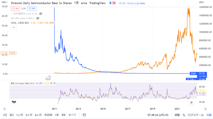This screenshot has width=213, height=119.
Task: Select the 1日 time range
Action: (x=5, y=115)
